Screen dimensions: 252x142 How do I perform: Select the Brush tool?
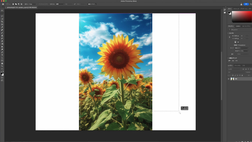[2, 33]
